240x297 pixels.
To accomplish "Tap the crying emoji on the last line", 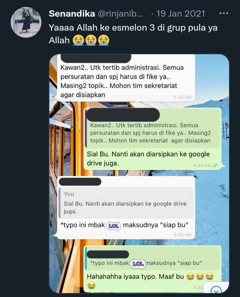I will tap(91, 285).
